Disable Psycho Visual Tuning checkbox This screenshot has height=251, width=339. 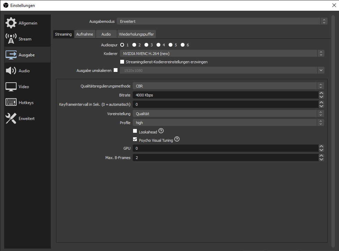135,140
